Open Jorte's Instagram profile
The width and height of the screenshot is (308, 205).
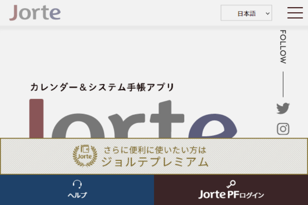click(x=283, y=129)
